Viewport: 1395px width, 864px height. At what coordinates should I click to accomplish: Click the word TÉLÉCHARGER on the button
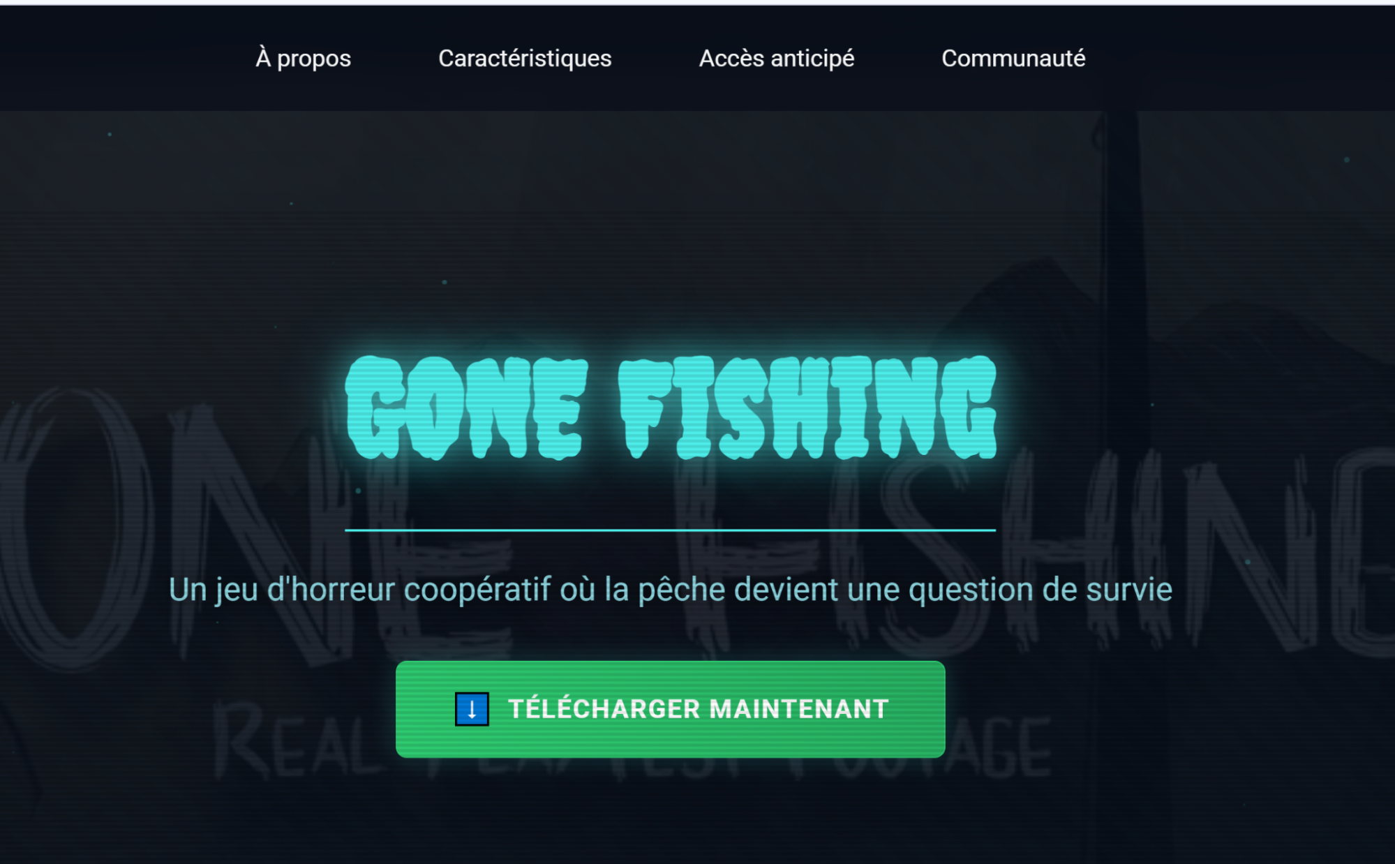(x=604, y=708)
